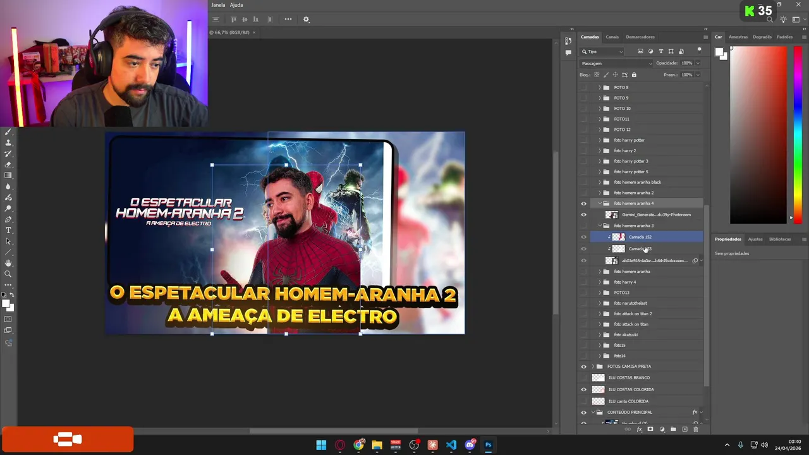This screenshot has height=455, width=809.
Task: Expand FOTOS CAMISA PRETA group
Action: tap(592, 367)
